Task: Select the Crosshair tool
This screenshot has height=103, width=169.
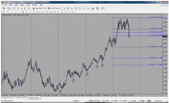Action: point(8,12)
